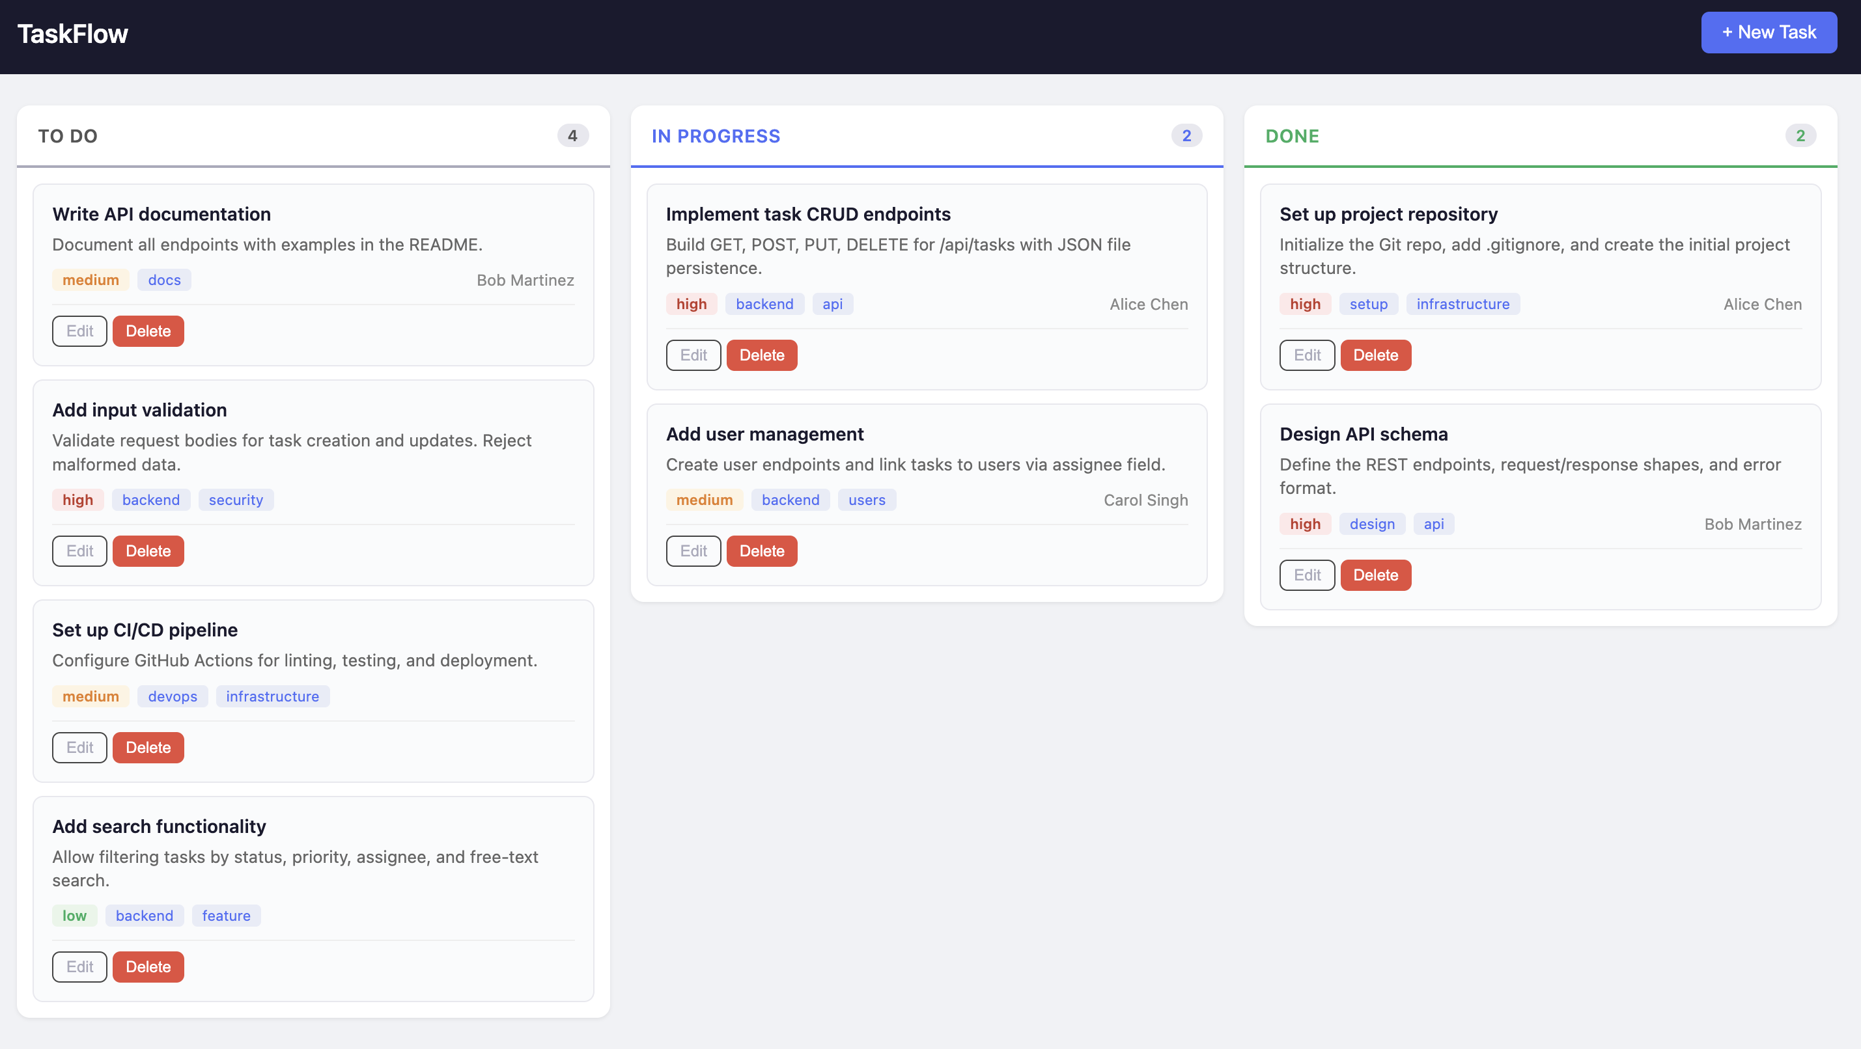This screenshot has height=1049, width=1861.
Task: Select the TO DO column header
Action: click(68, 137)
